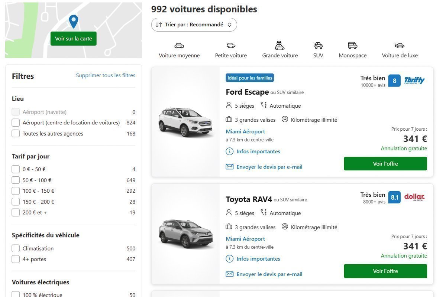Select the Grande voiture category icon
Image resolution: width=446 pixels, height=297 pixels.
click(x=280, y=46)
